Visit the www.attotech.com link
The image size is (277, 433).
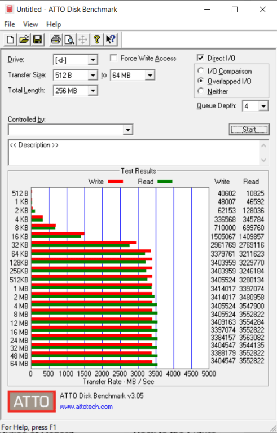click(86, 407)
